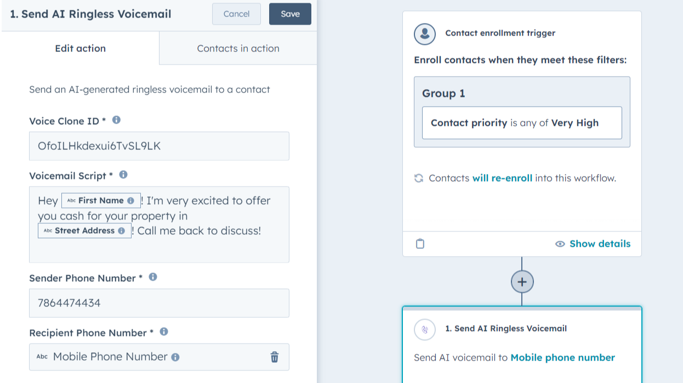Click the info icon beside Voice Clone ID
The height and width of the screenshot is (383, 683).
(x=116, y=120)
